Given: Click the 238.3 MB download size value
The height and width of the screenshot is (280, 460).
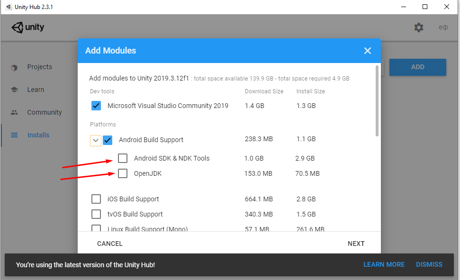Looking at the screenshot, I should tap(259, 139).
